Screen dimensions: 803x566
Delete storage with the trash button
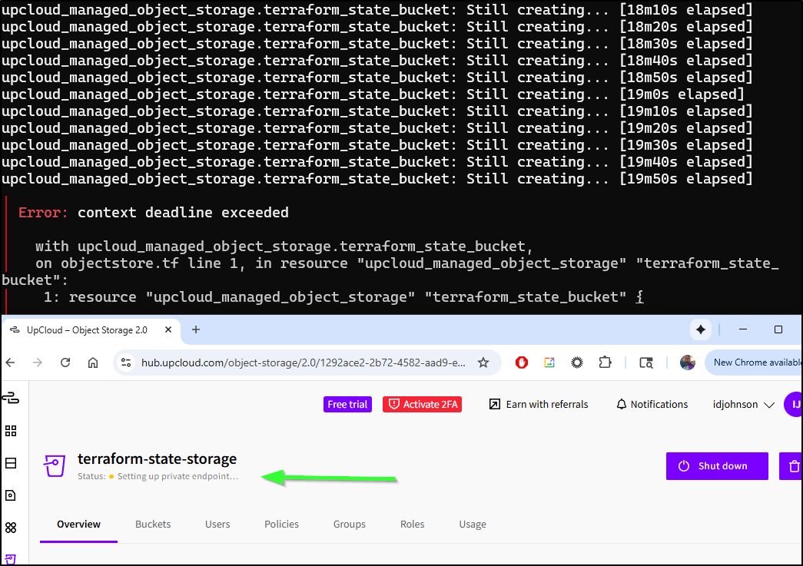[x=791, y=466]
